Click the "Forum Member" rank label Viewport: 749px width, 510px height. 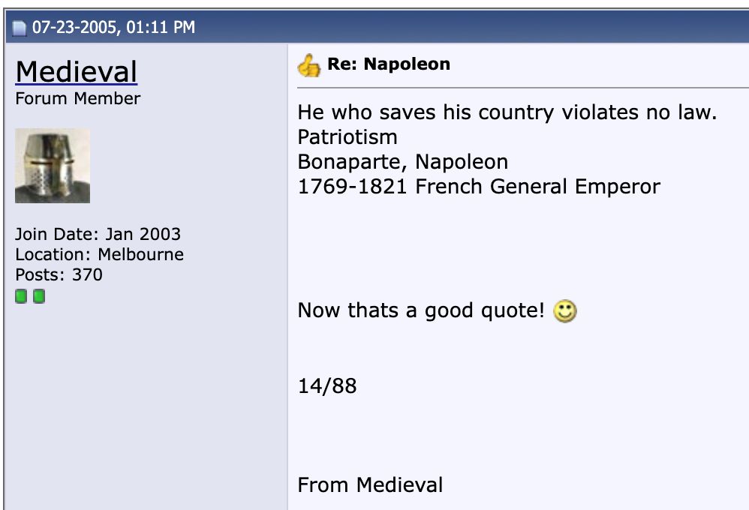click(77, 97)
